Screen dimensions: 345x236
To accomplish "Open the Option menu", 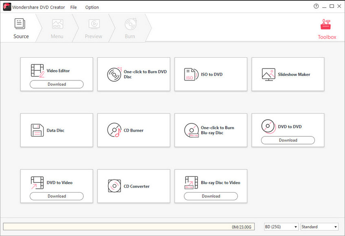I will (x=92, y=7).
